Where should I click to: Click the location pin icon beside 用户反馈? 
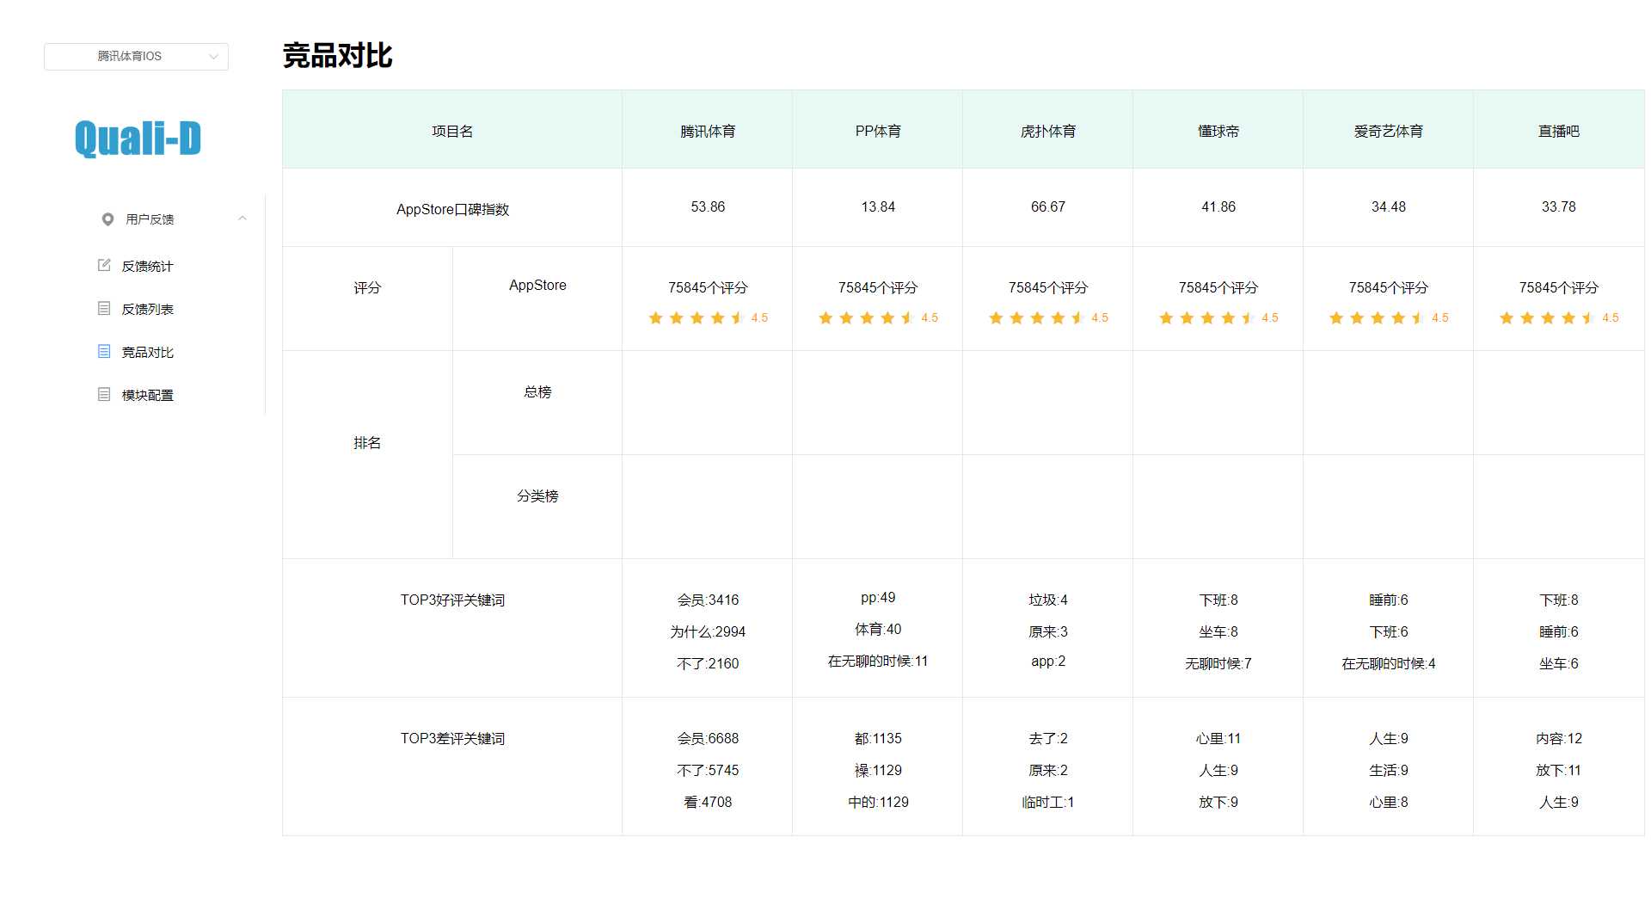[107, 219]
